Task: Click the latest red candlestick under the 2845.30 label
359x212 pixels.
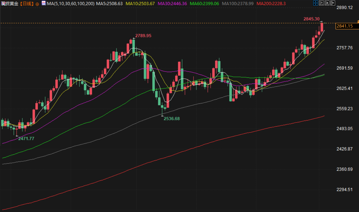Action: tap(322, 27)
